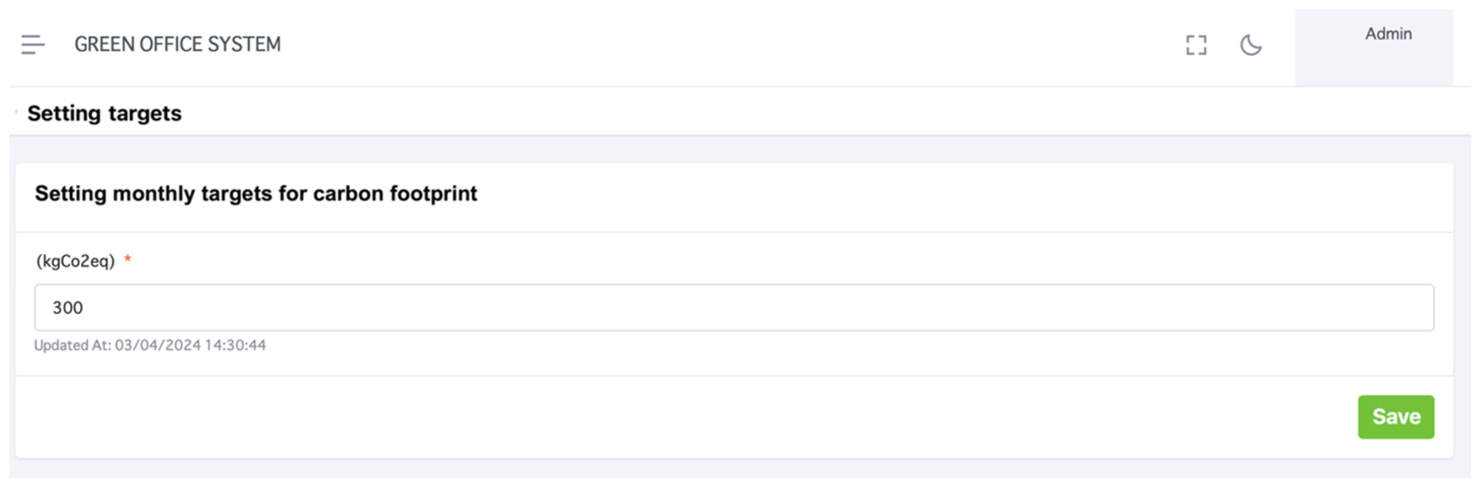
Task: Click the (kgCo2eq) field label
Action: pyautogui.click(x=75, y=261)
